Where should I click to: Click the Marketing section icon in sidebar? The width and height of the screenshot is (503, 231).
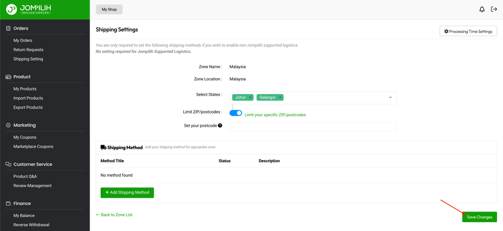pos(8,125)
